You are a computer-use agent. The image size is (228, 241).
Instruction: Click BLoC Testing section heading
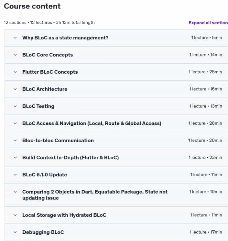38,106
